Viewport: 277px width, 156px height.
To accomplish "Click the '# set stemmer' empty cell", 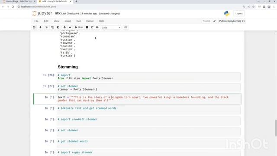I will click(148, 132).
